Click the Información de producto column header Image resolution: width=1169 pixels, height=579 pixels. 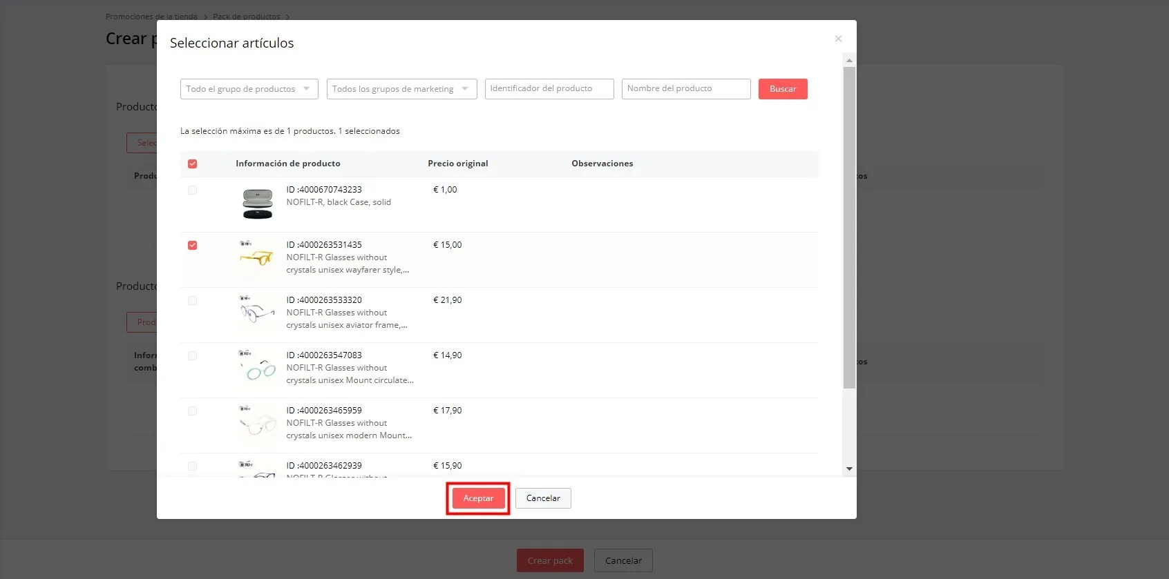coord(288,164)
